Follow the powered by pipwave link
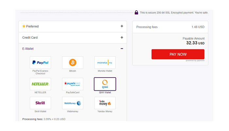The height and width of the screenshot is (131, 229). pyautogui.click(x=195, y=61)
